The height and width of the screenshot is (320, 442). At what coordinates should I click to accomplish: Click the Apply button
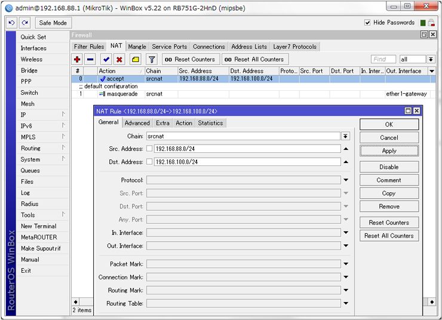point(389,151)
